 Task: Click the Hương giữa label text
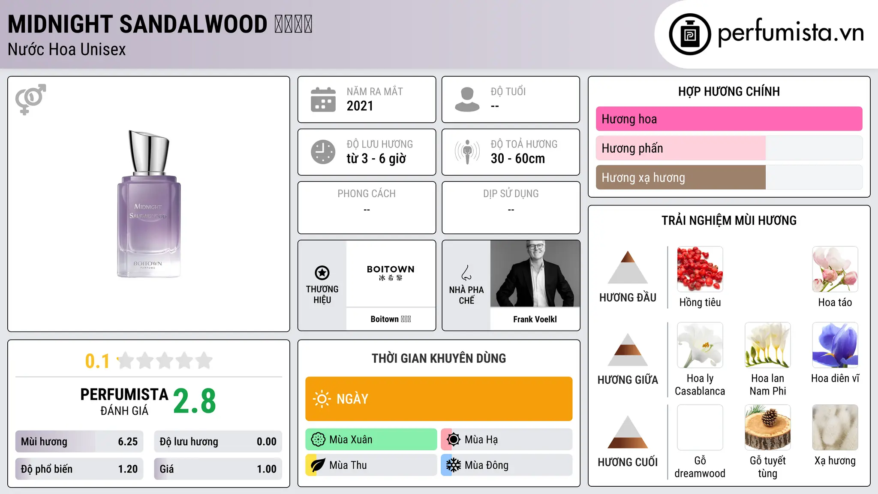(628, 380)
